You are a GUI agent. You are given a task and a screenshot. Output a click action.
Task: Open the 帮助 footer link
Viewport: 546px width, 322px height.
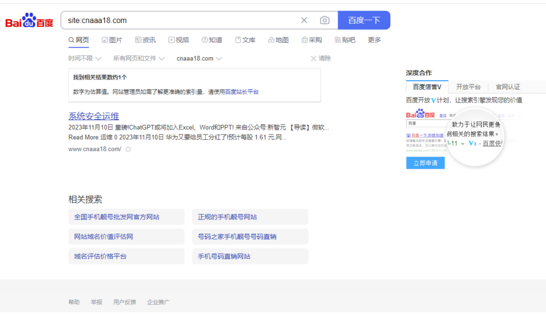tap(74, 302)
